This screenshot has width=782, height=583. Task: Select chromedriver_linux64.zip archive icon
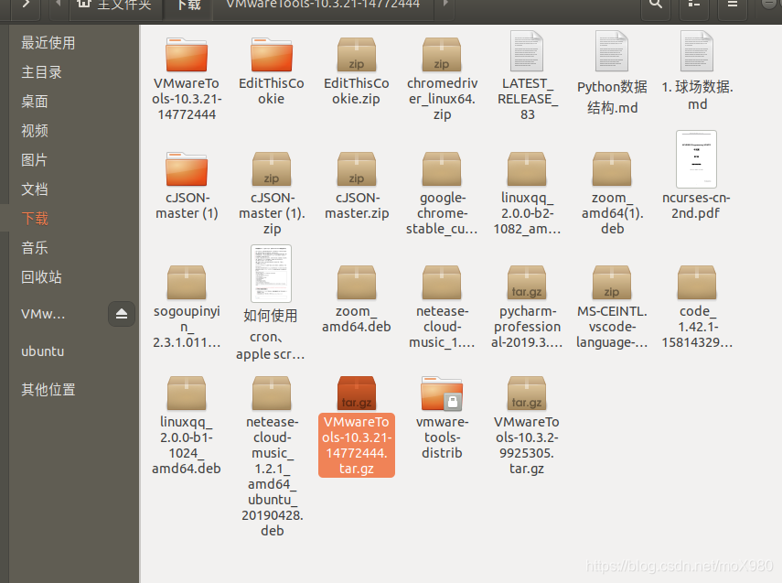coord(442,54)
